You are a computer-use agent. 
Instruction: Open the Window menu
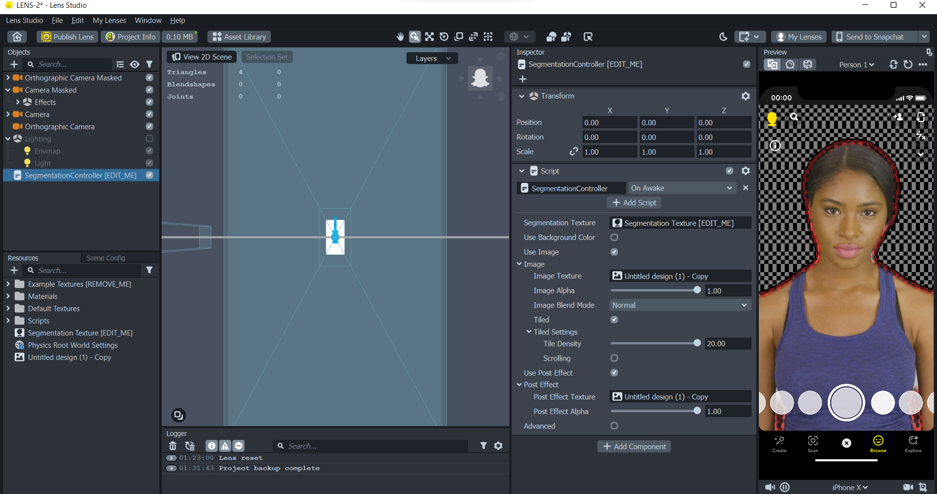pyautogui.click(x=148, y=20)
